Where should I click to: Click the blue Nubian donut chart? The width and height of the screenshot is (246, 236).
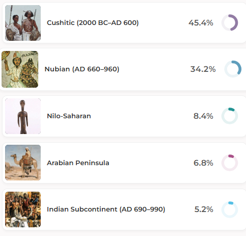coord(233,69)
